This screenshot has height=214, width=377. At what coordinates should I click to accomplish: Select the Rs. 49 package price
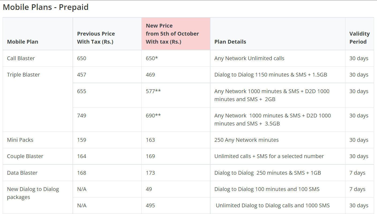[149, 189]
